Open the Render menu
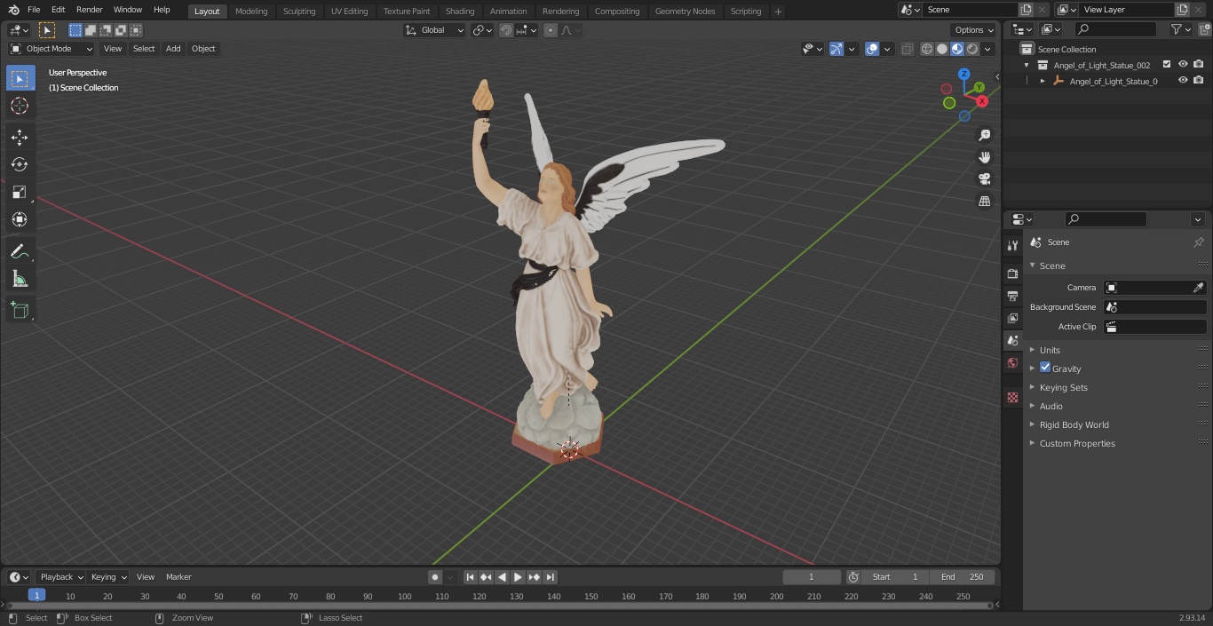The width and height of the screenshot is (1213, 626). [89, 10]
